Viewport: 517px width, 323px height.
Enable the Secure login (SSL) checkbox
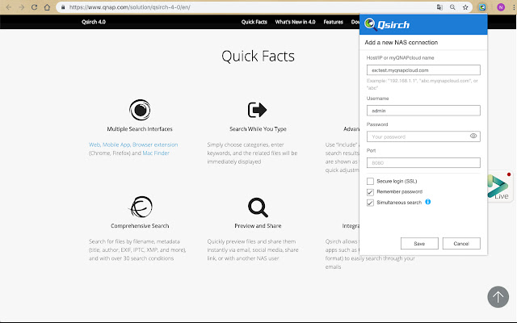[x=370, y=181]
